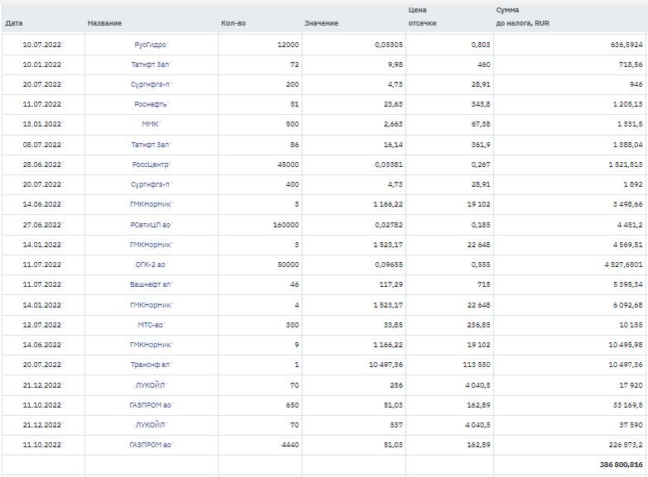Click value 33,85 in МТС-ао row
This screenshot has height=477, width=648.
pos(393,325)
